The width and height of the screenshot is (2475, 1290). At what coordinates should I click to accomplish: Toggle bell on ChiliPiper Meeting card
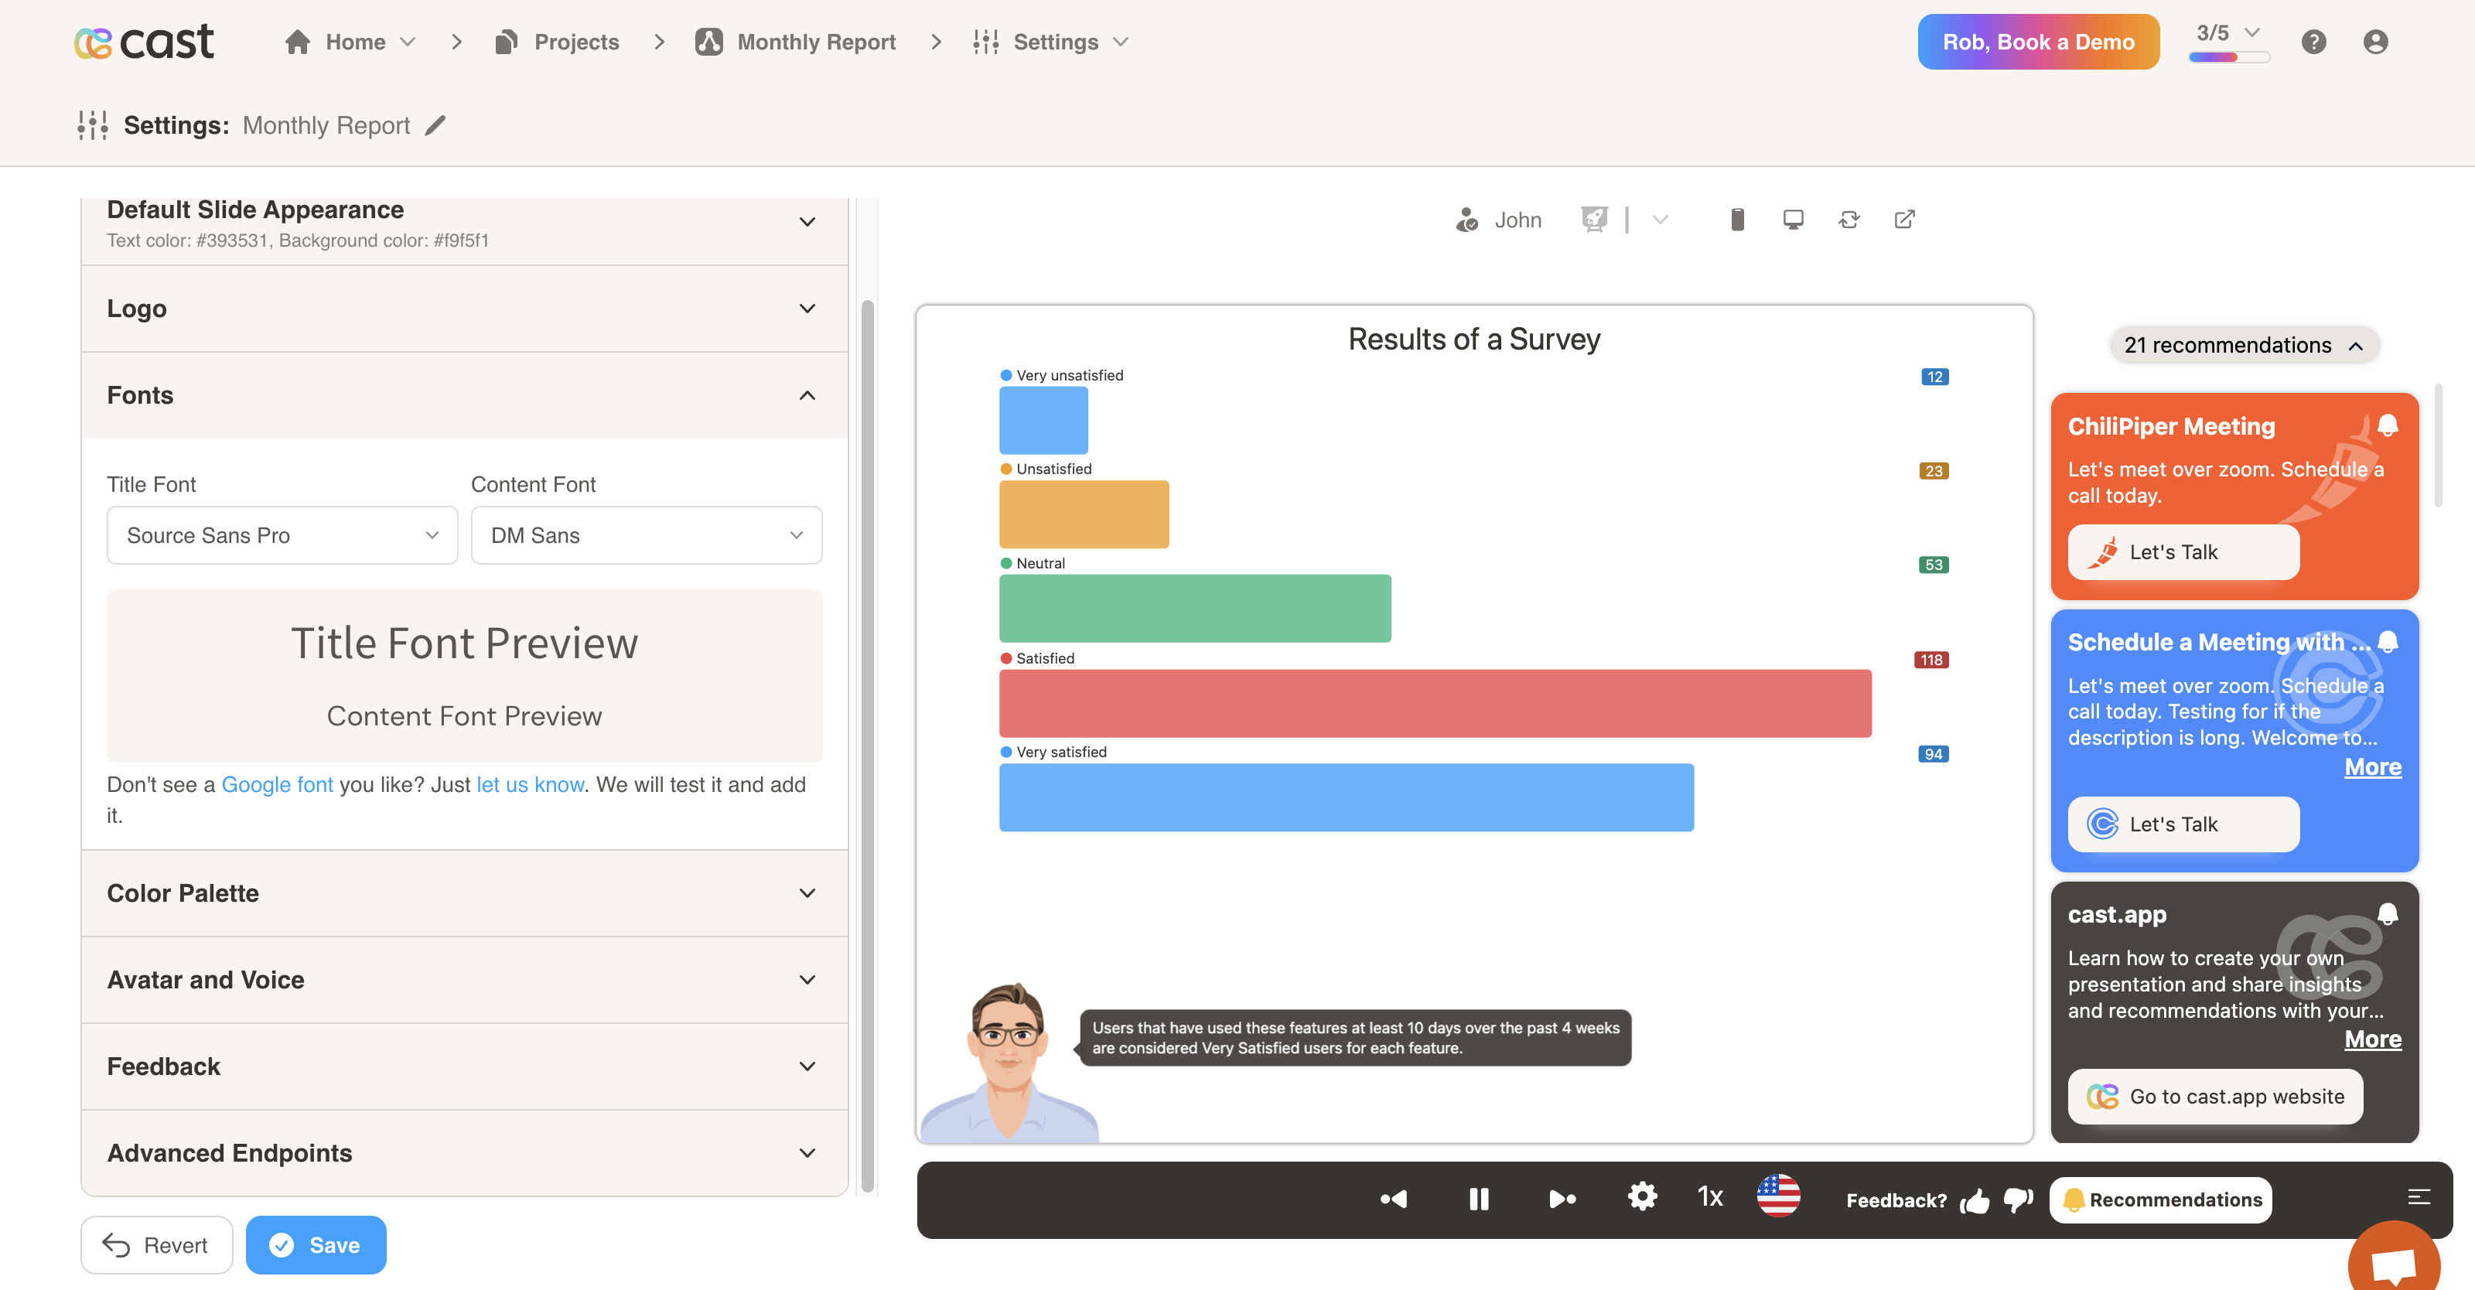coord(2388,425)
